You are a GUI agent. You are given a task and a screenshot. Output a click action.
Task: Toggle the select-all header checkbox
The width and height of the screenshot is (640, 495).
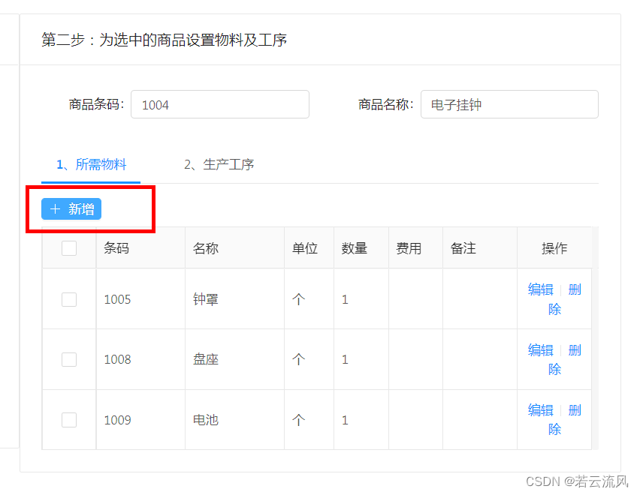click(x=69, y=248)
